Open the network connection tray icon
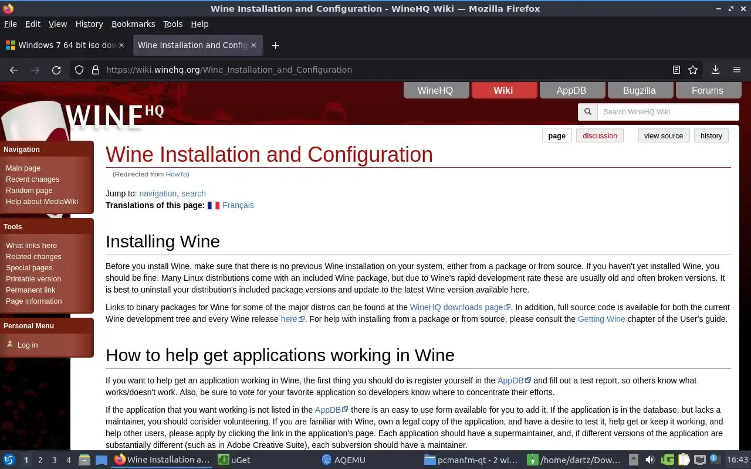Screen dimensions: 751x469 tap(699, 460)
